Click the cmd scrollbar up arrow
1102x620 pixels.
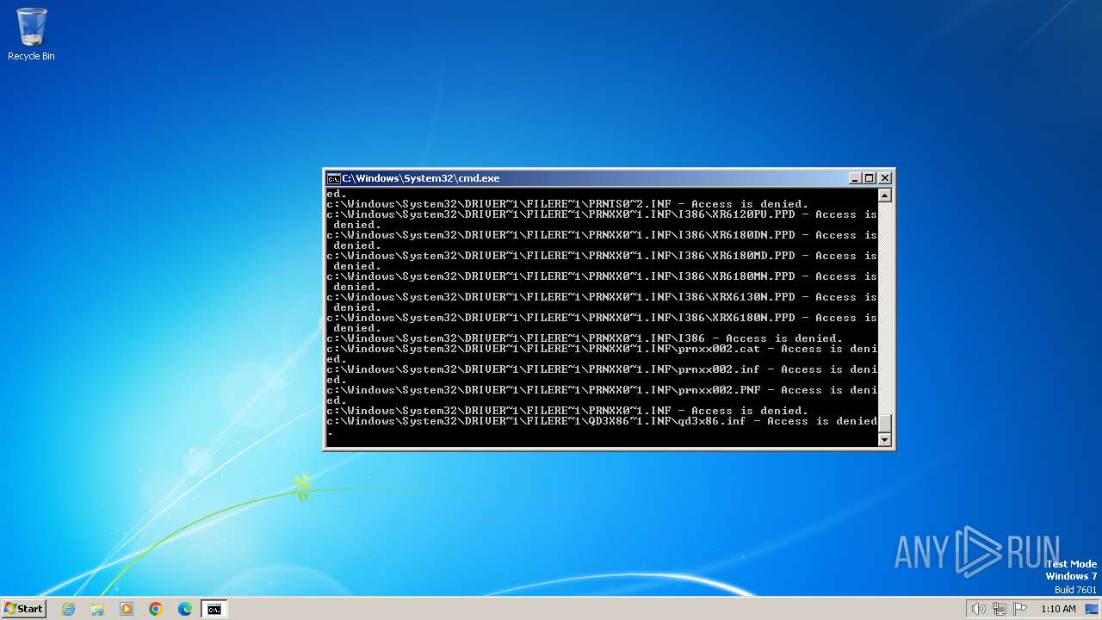tap(884, 195)
